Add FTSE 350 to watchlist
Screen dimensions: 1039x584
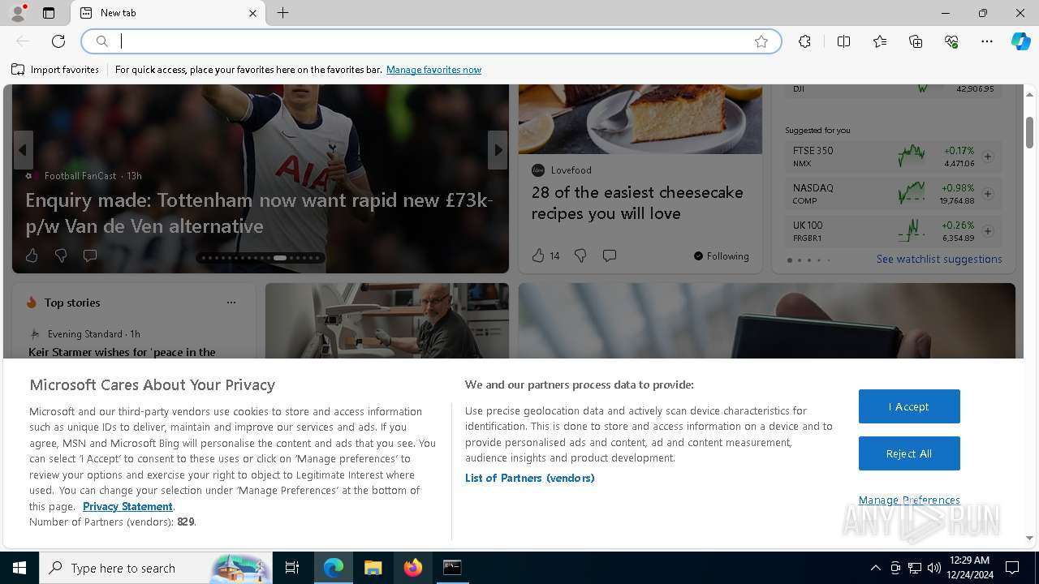pos(988,157)
